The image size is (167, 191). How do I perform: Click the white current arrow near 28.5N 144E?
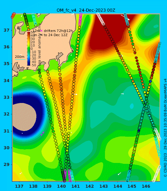(119, 174)
